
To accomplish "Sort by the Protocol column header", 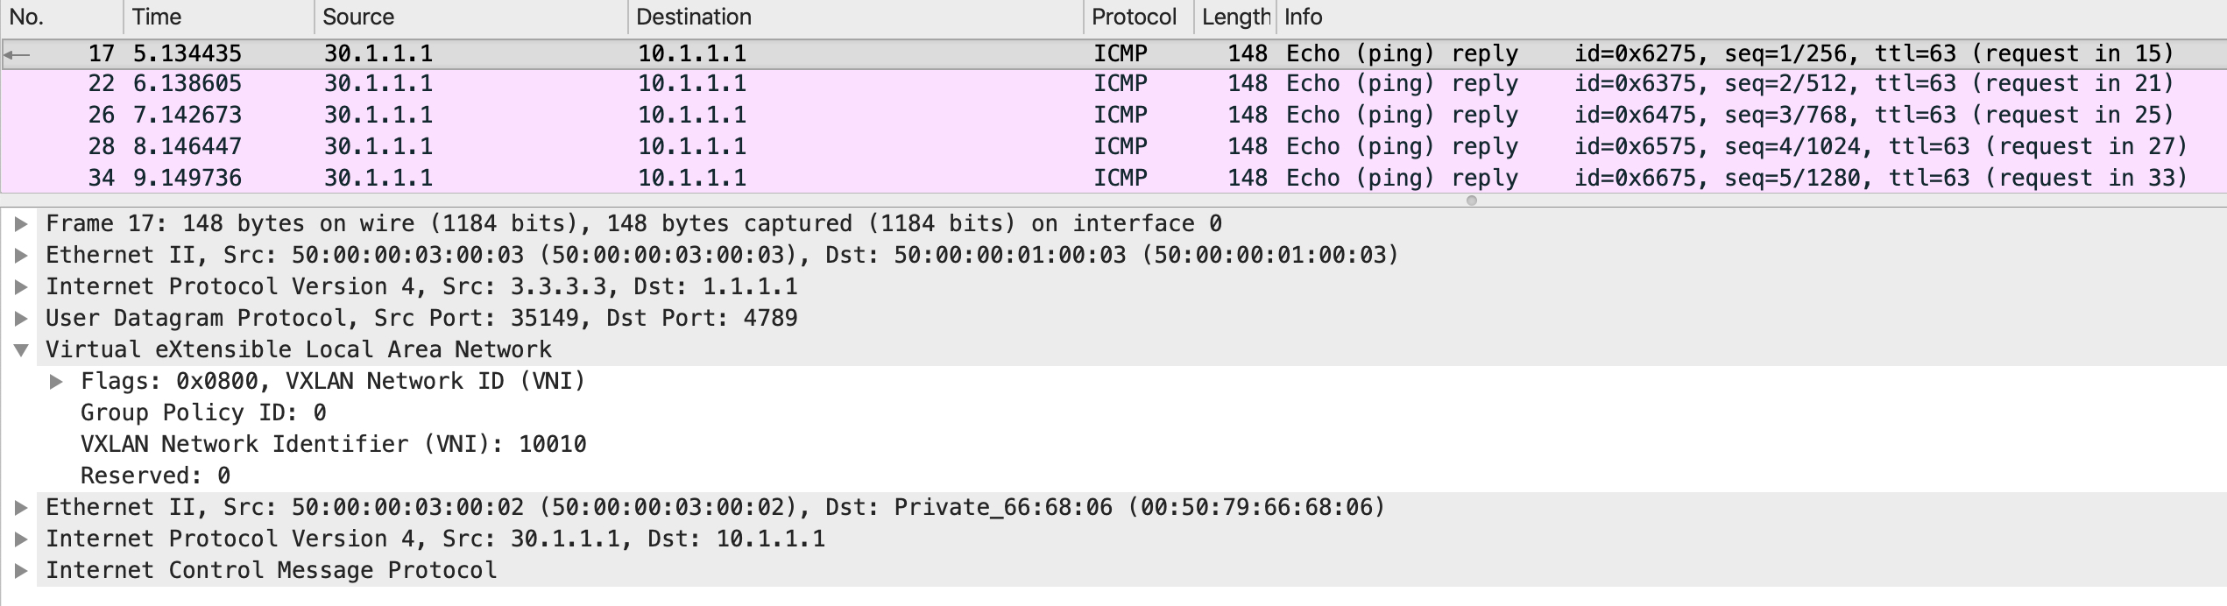I will tap(1138, 18).
